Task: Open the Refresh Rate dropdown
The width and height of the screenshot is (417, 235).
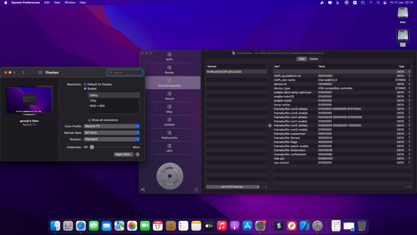Action: click(x=112, y=133)
